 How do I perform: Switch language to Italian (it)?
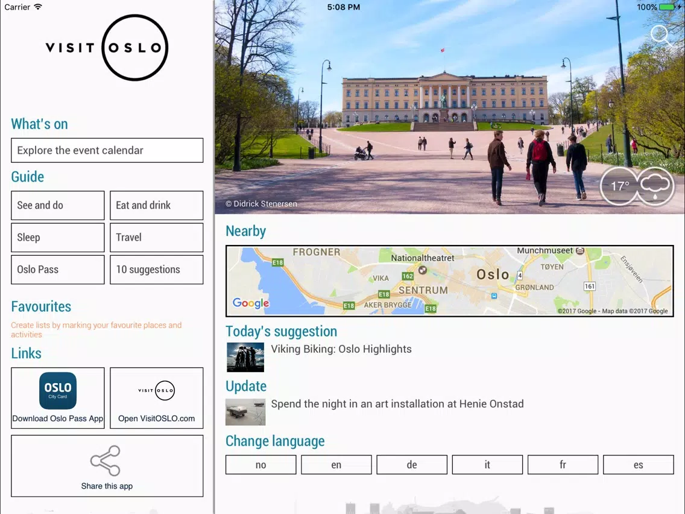click(488, 465)
